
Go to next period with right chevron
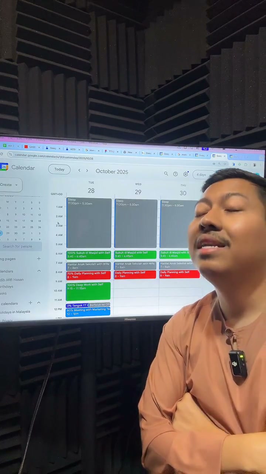[x=87, y=171]
